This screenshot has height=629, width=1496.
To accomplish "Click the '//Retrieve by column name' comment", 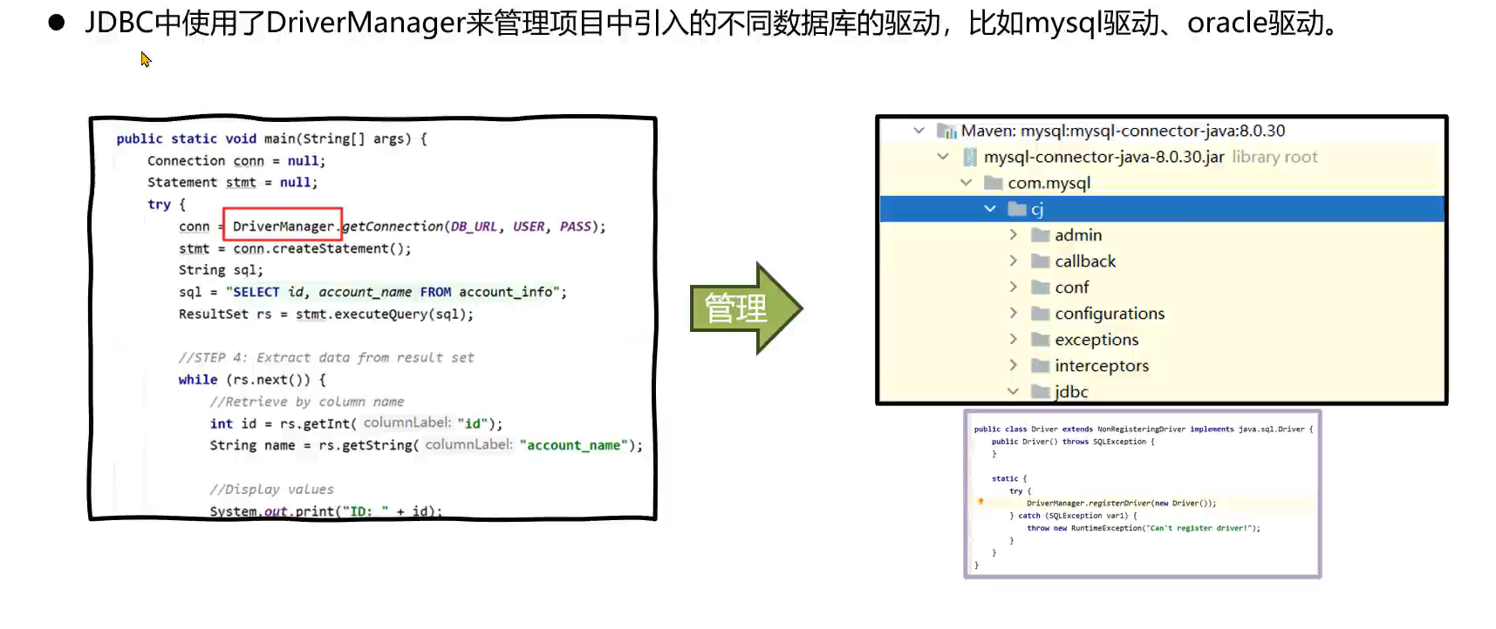I will click(x=307, y=402).
